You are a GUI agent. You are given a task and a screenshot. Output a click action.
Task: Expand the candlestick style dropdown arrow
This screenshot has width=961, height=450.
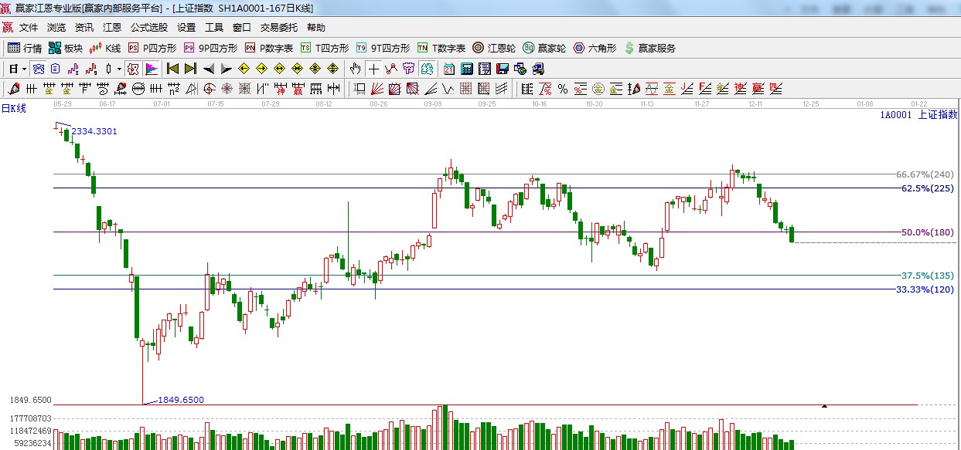point(119,69)
